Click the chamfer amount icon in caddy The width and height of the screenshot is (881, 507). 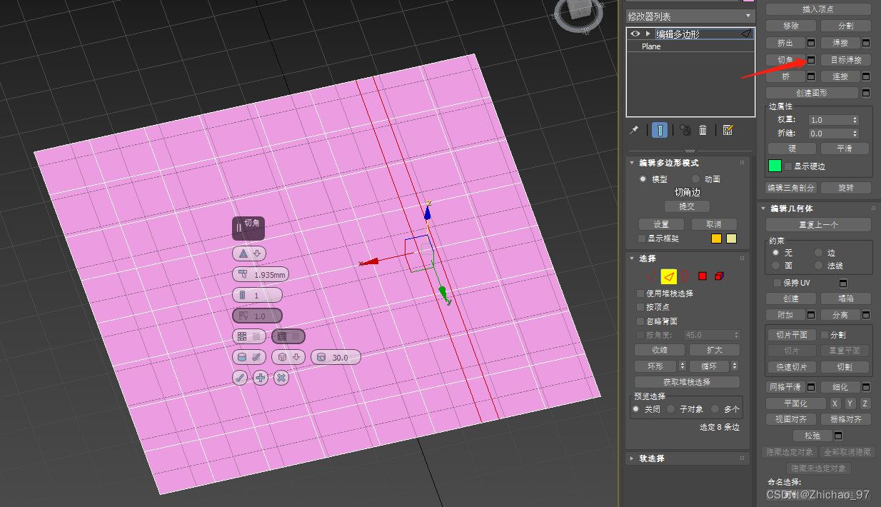pos(243,274)
